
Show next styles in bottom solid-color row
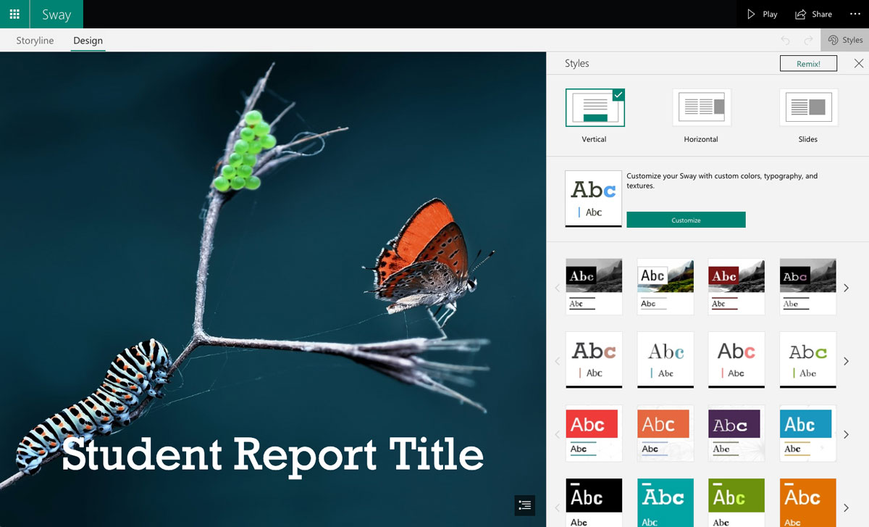(846, 507)
